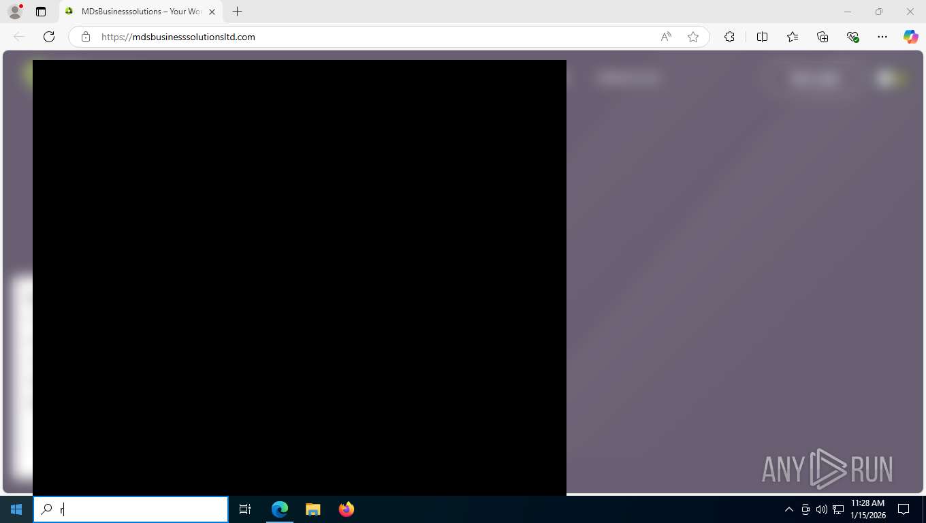The image size is (926, 523).
Task: Open the volume speaker control
Action: coord(822,509)
